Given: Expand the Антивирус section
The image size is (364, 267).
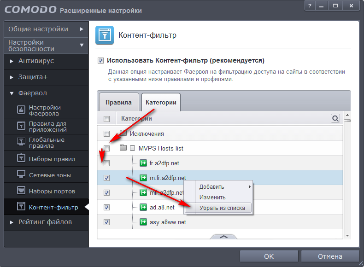Looking at the screenshot, I should 46,61.
